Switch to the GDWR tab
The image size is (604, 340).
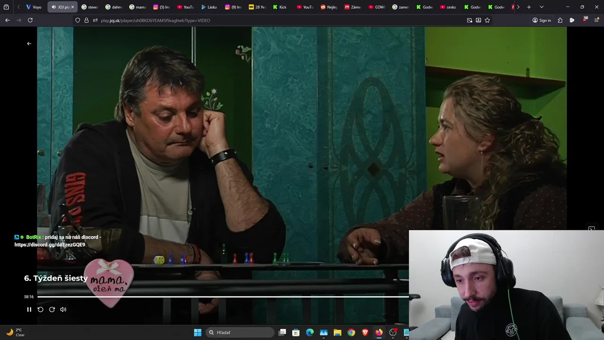(377, 7)
